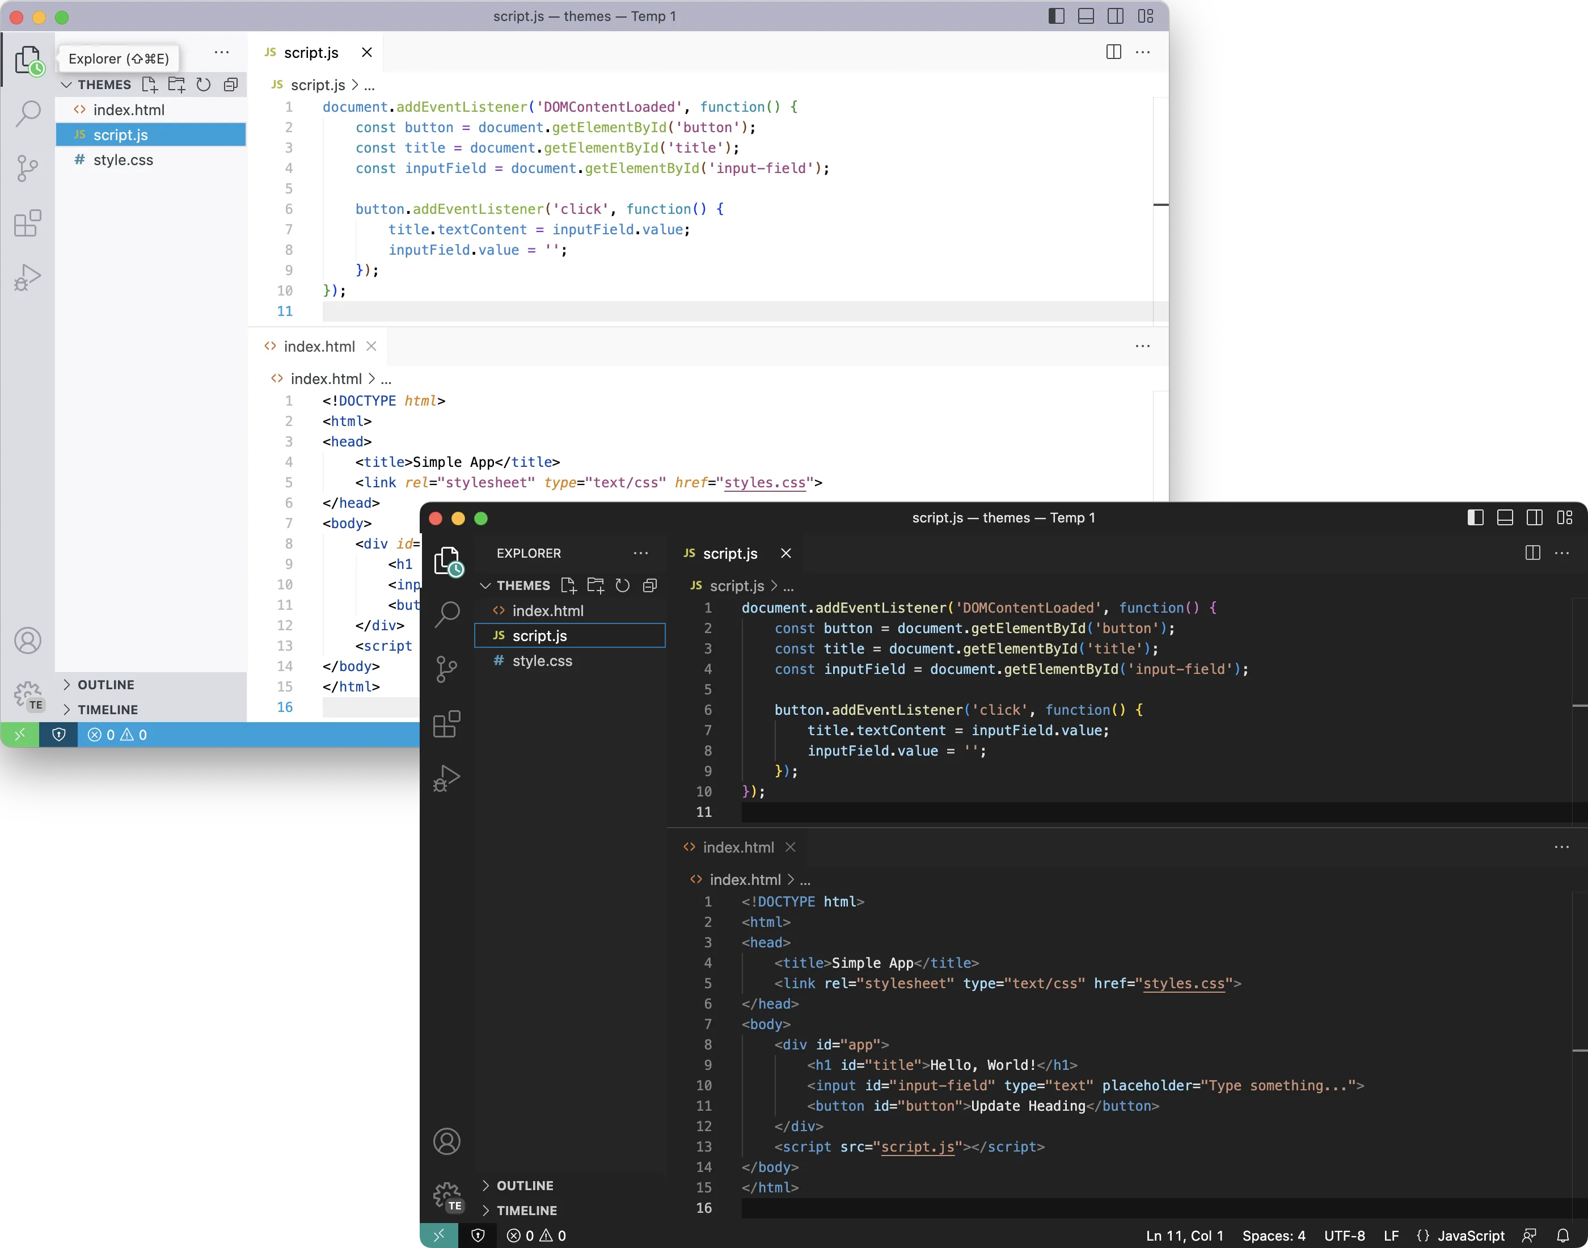Open notifications bell in dark status bar
The width and height of the screenshot is (1588, 1248).
click(x=1562, y=1236)
